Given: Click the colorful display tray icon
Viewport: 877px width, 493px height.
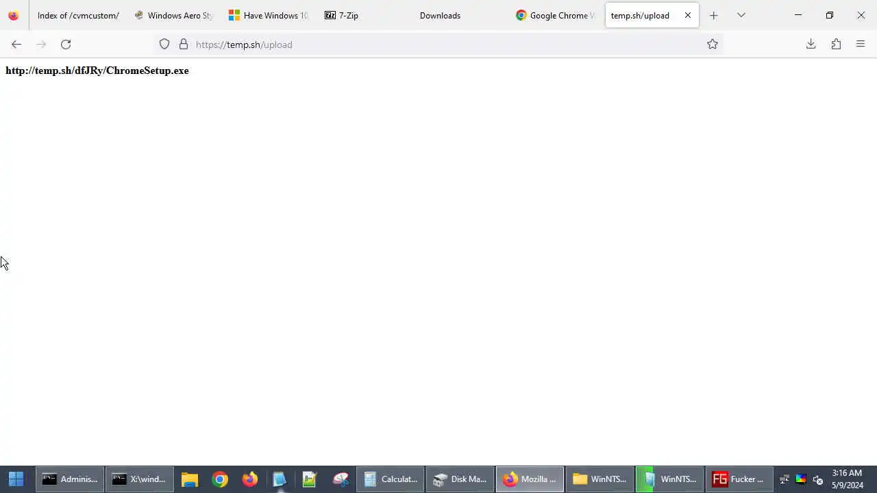Looking at the screenshot, I should [800, 479].
